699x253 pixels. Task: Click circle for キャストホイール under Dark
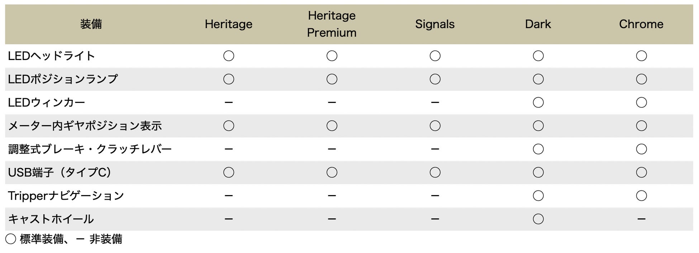tap(538, 219)
